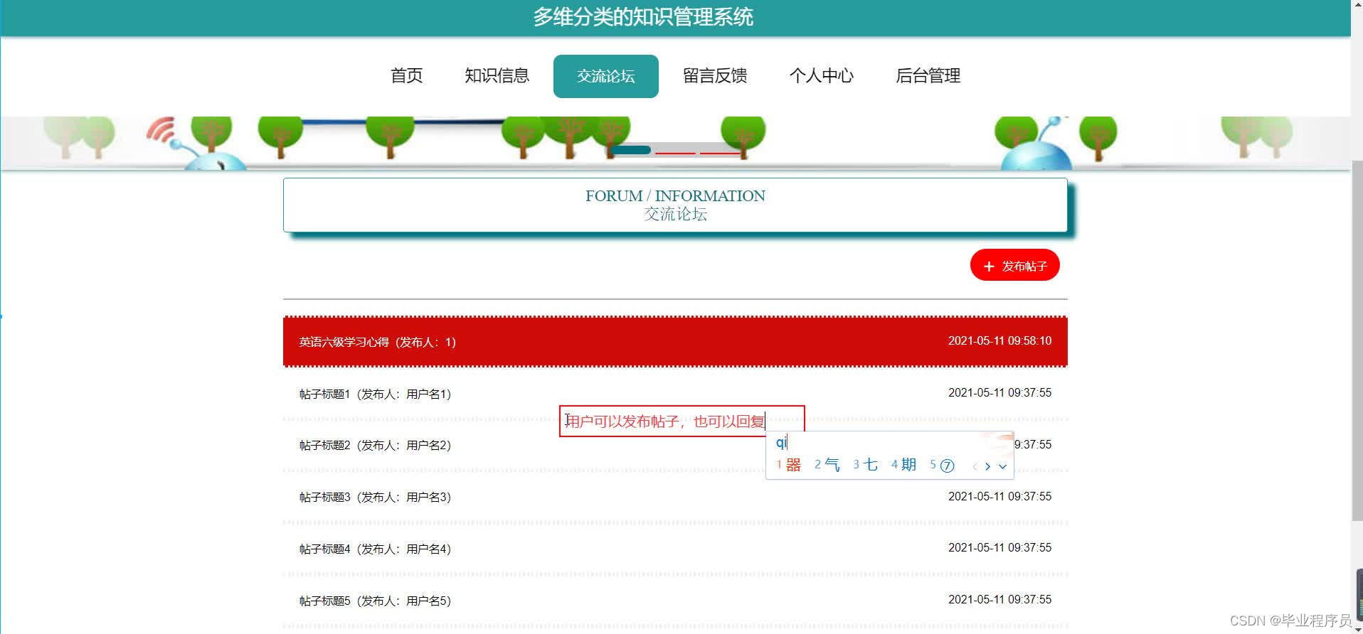
Task: Open post 帖子标题3 by 用户名3
Action: pyautogui.click(x=675, y=497)
